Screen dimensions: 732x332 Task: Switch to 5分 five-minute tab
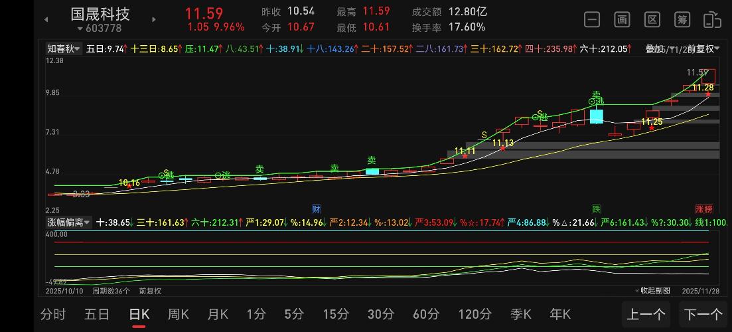[x=294, y=314]
